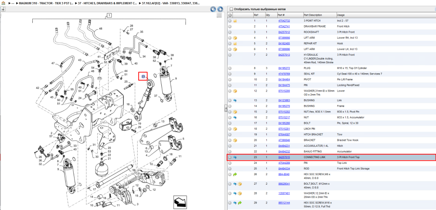Click callout number 1 box atop diagram
The image size is (436, 210).
pos(109,15)
